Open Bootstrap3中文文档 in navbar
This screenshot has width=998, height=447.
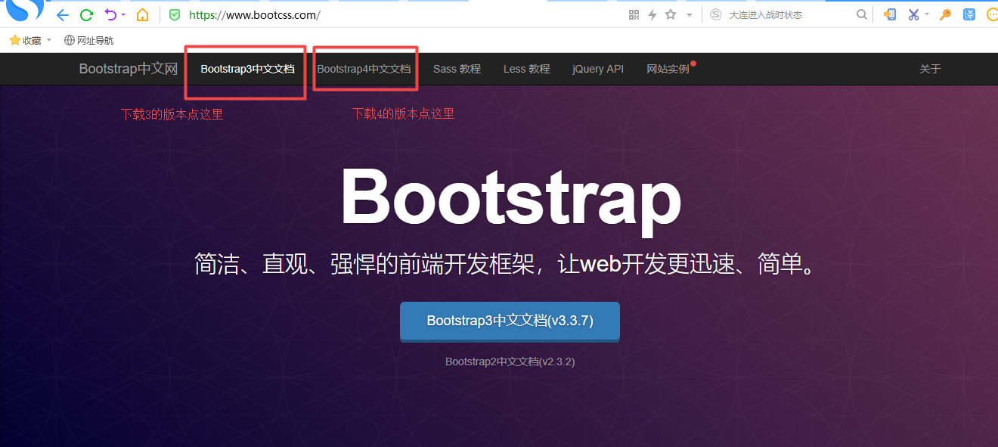(x=247, y=69)
